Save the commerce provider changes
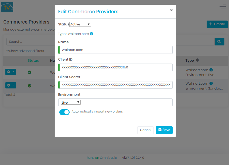 (164, 130)
